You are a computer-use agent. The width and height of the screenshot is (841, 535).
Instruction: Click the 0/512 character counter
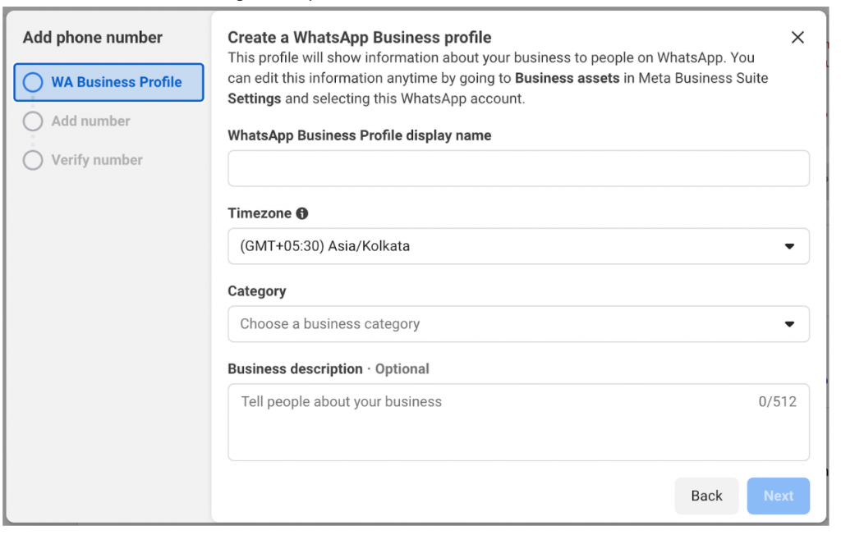tap(777, 401)
